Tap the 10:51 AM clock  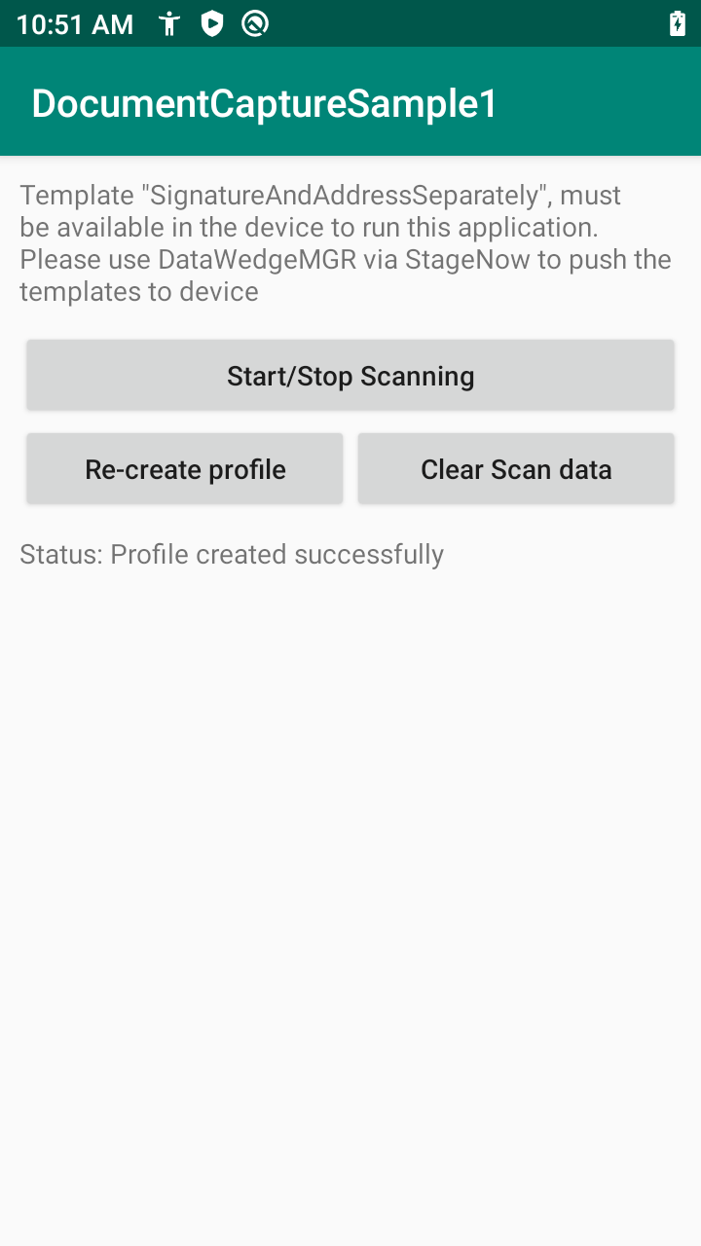(75, 24)
